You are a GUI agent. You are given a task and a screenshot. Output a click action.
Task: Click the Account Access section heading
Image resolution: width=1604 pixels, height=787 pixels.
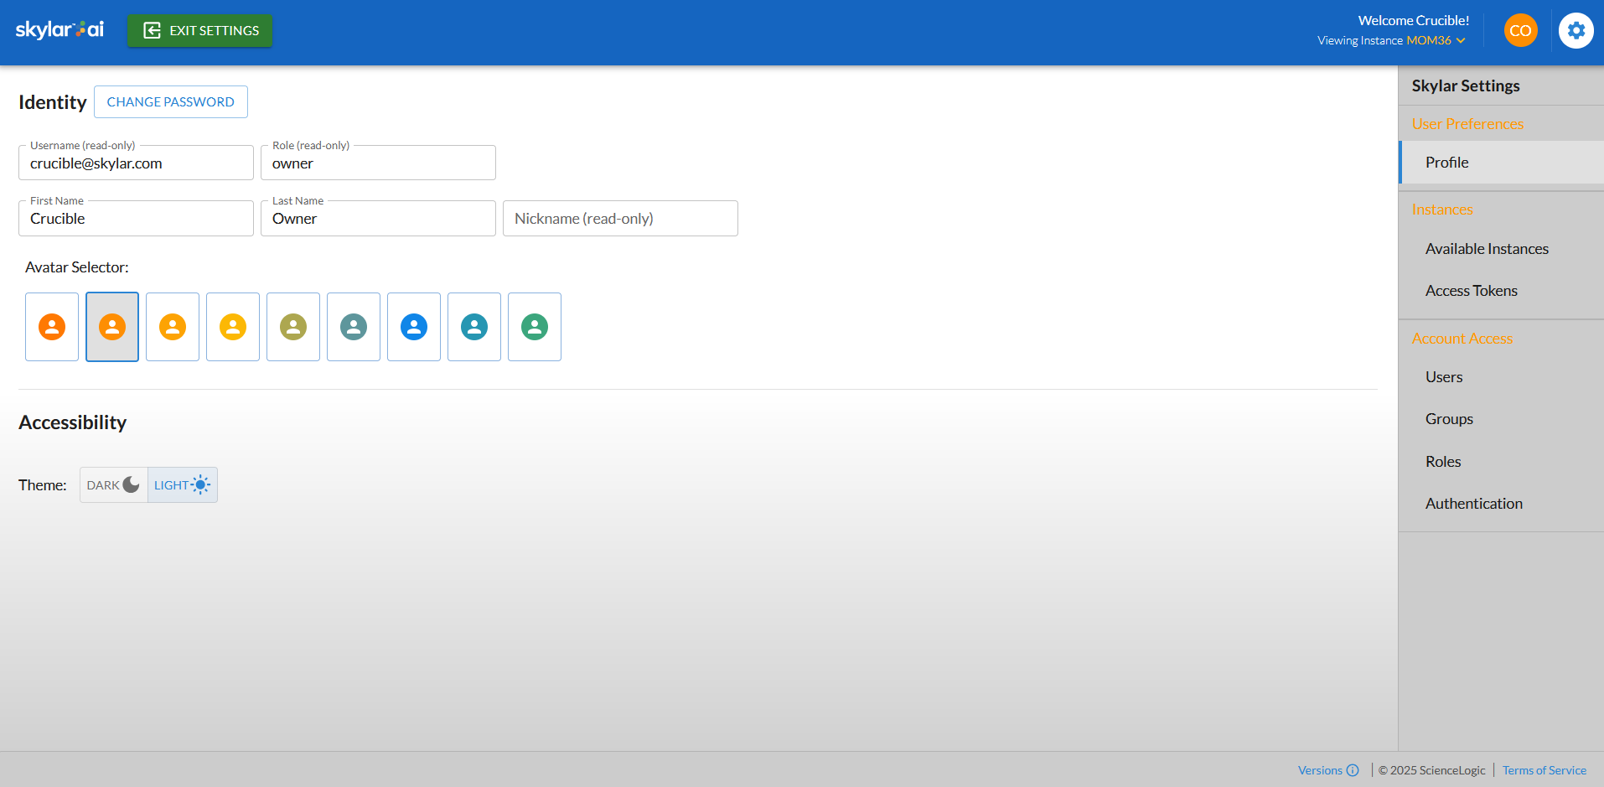coord(1462,339)
